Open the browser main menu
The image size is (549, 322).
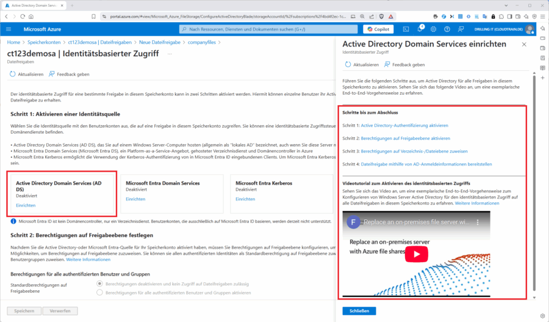click(542, 16)
